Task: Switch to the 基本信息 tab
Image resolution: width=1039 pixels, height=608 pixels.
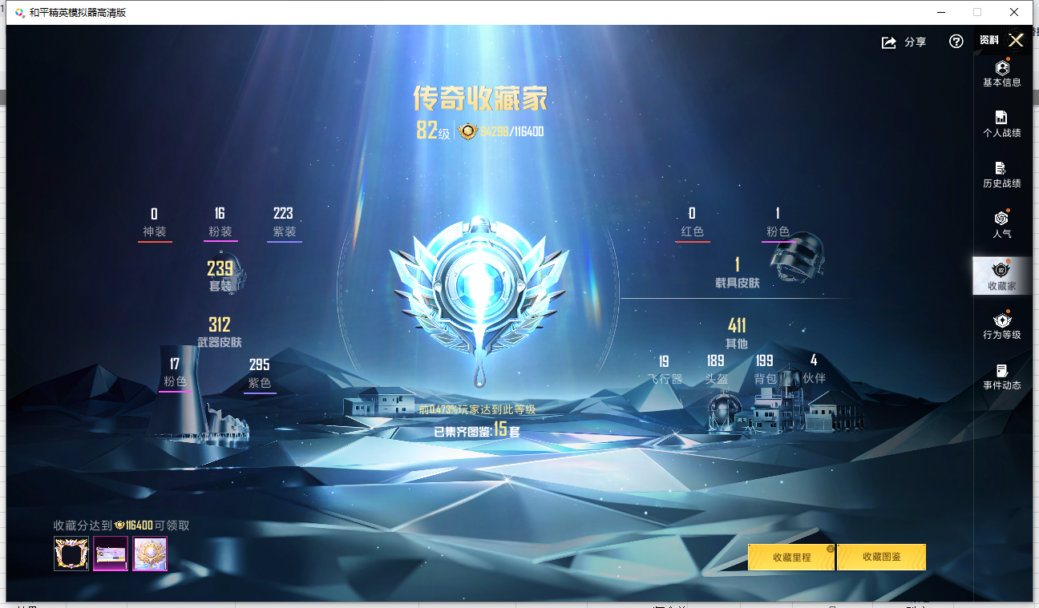Action: coord(1002,73)
